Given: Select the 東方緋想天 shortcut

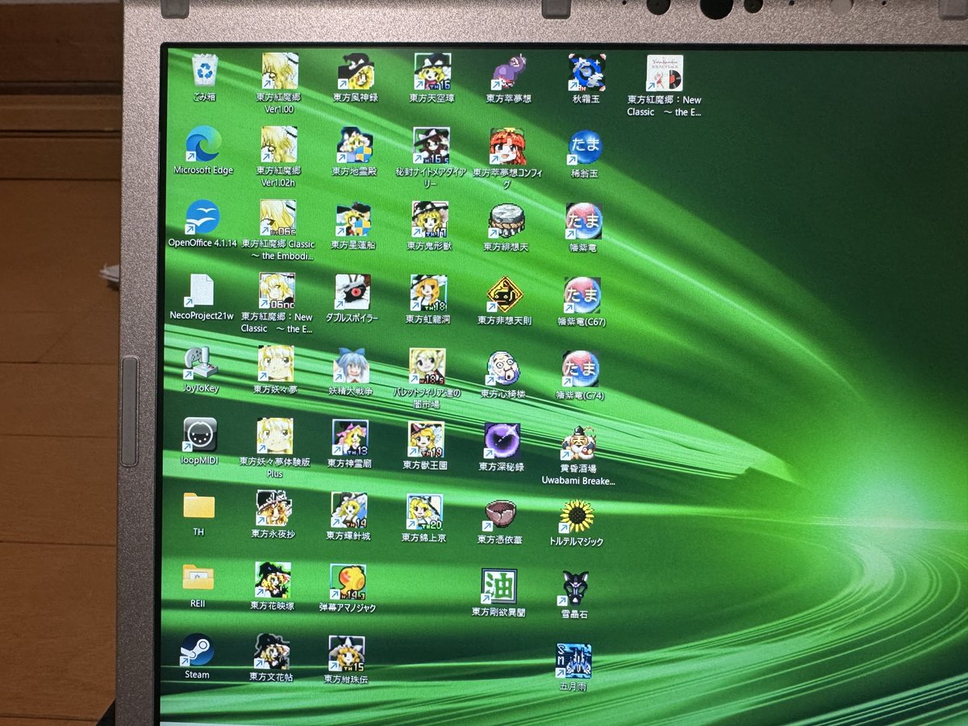Looking at the screenshot, I should (507, 221).
